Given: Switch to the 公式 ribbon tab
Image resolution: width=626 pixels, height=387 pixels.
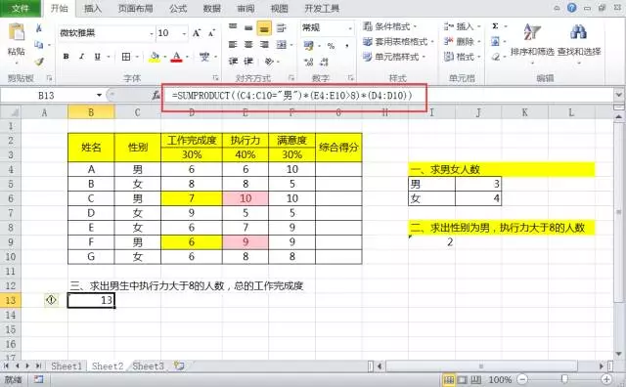Looking at the screenshot, I should tap(178, 9).
